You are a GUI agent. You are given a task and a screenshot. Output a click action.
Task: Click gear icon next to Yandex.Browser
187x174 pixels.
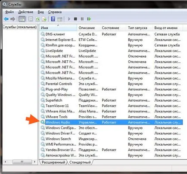tap(43, 150)
